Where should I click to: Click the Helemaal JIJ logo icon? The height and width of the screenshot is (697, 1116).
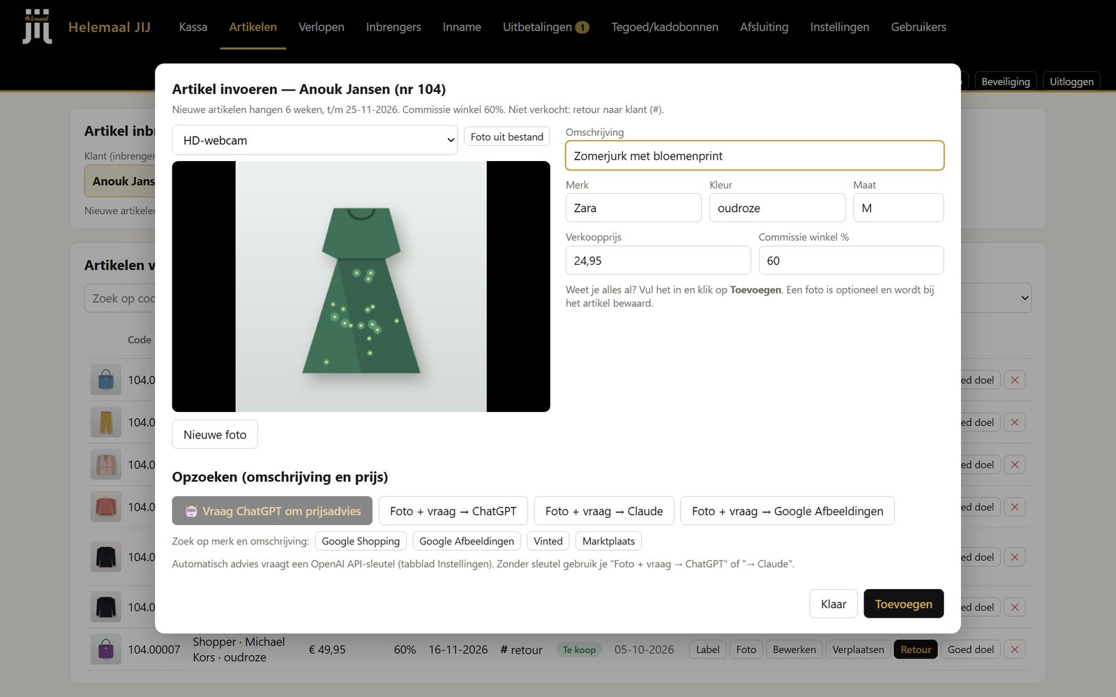[x=37, y=26]
